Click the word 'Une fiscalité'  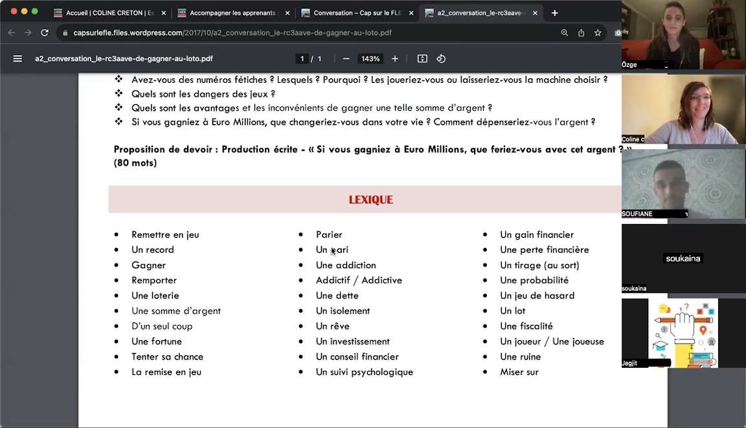pos(526,326)
